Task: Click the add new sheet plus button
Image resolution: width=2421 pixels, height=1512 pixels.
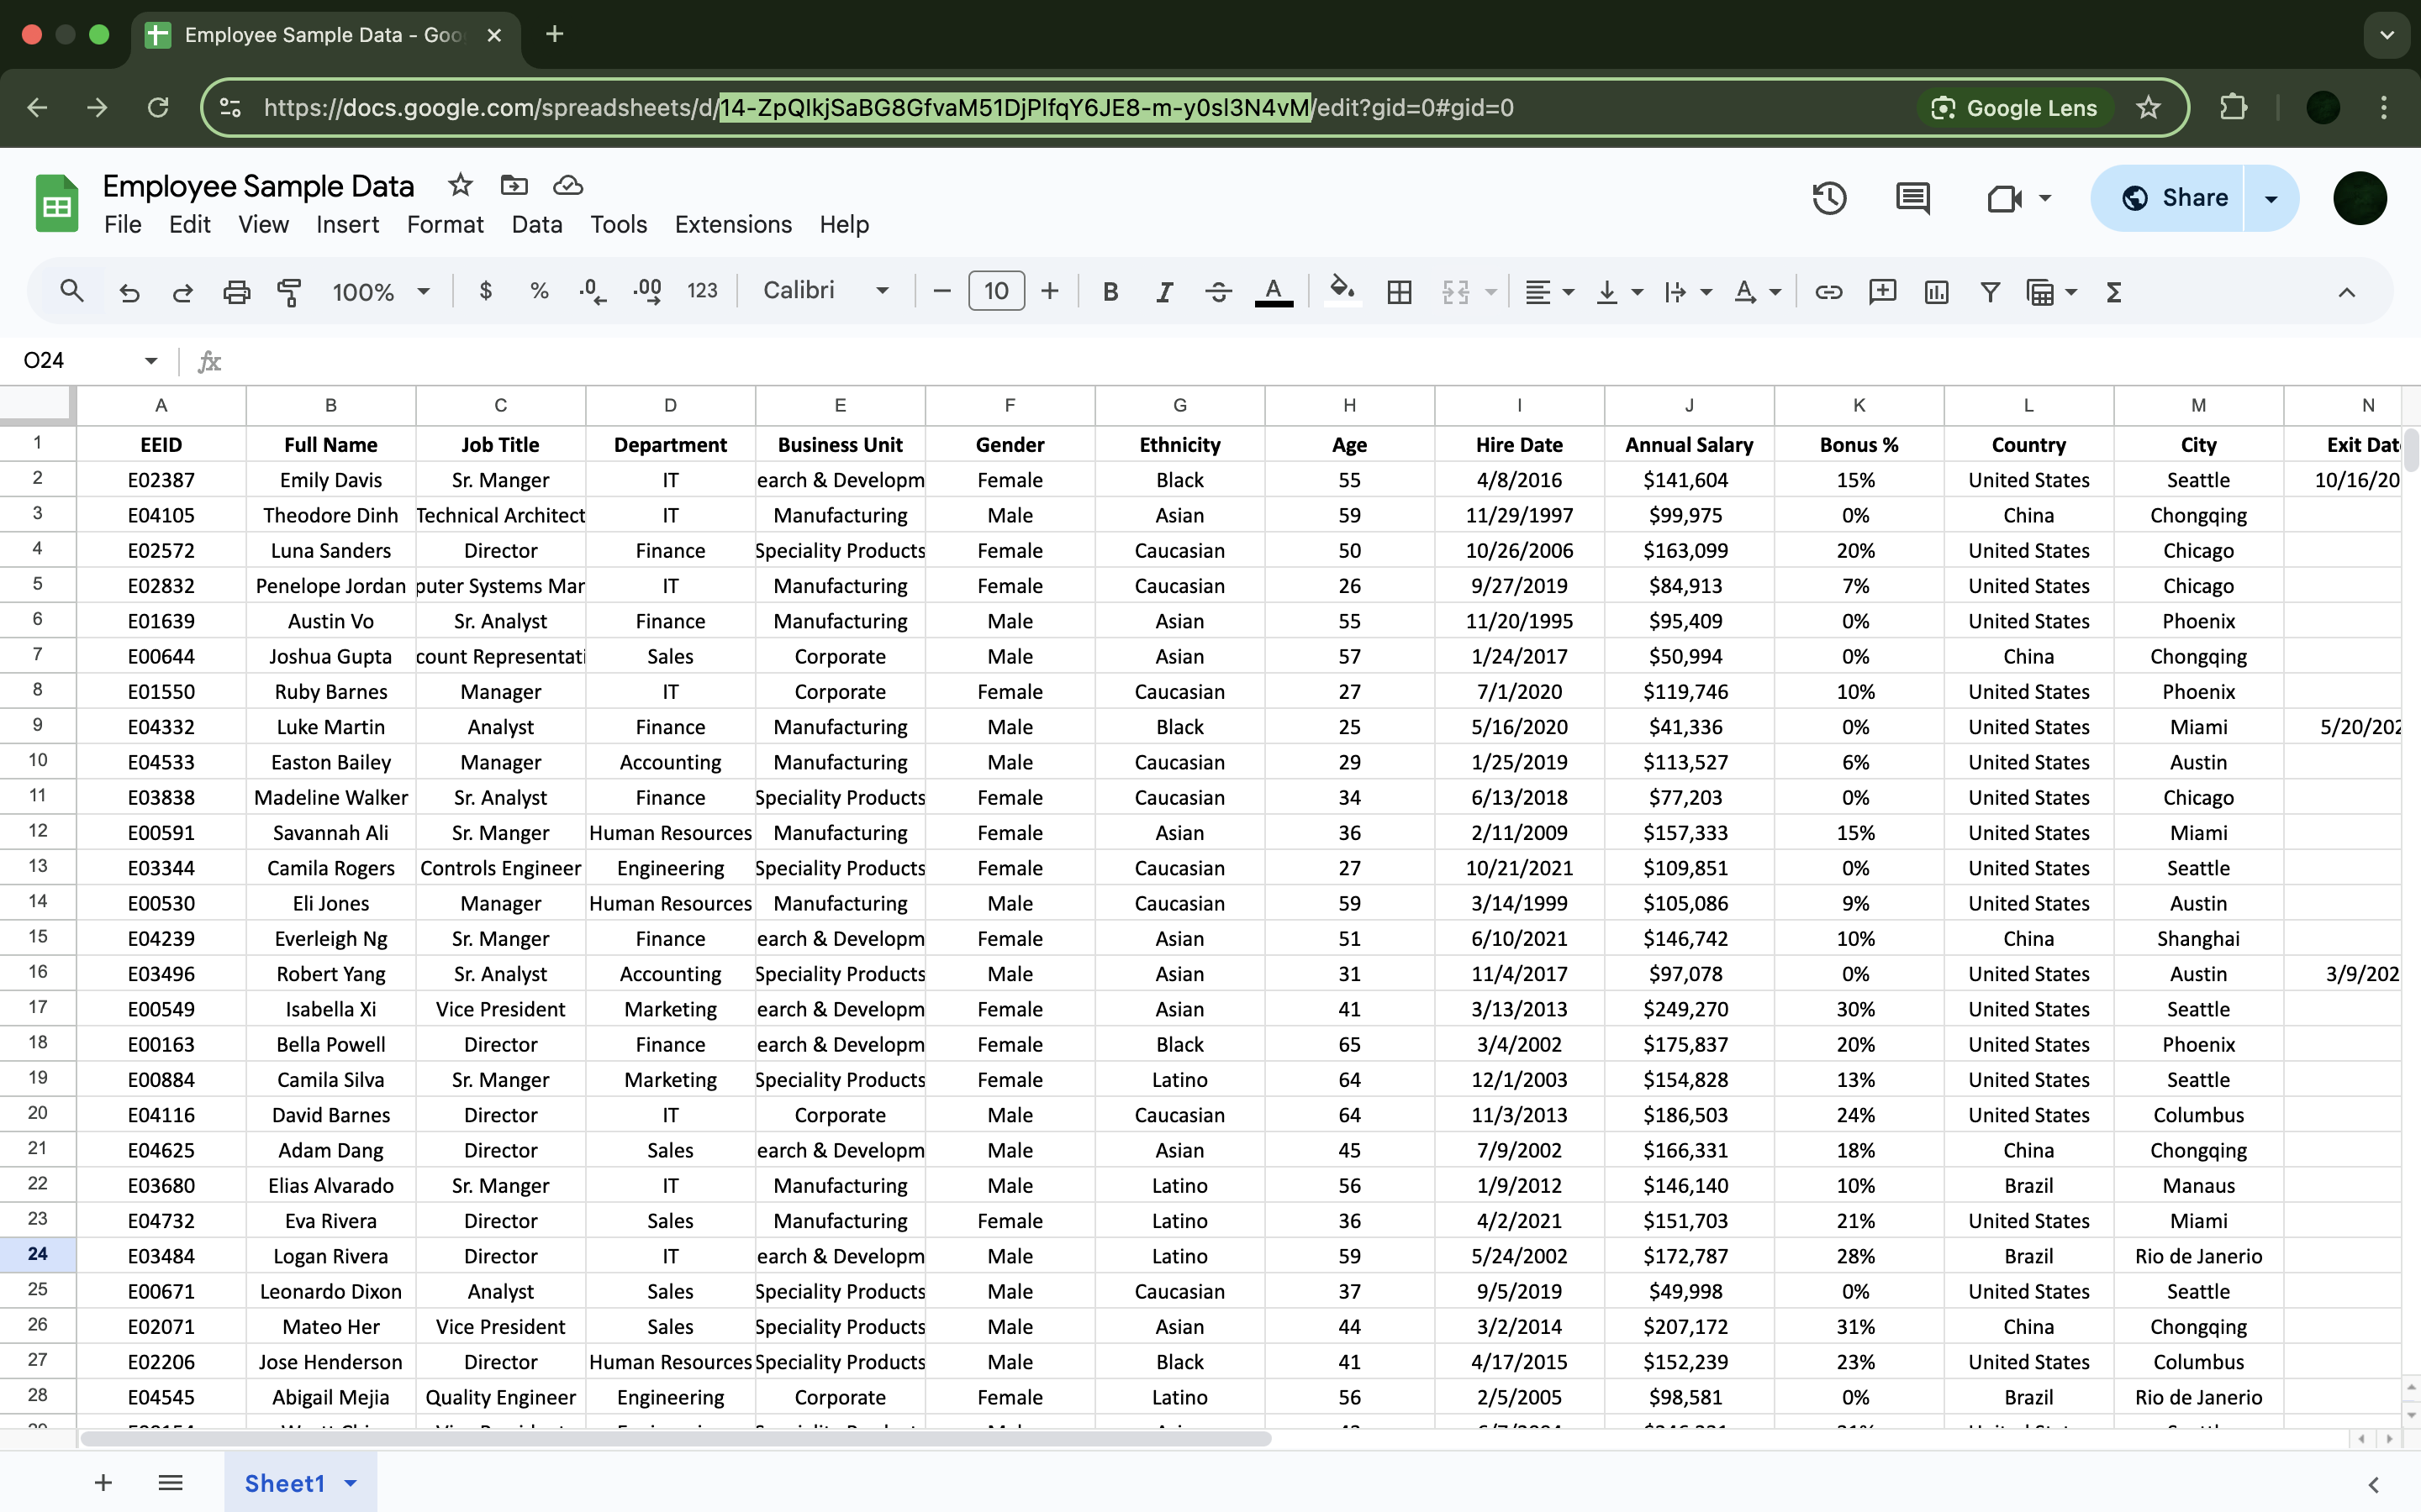Action: pyautogui.click(x=103, y=1483)
